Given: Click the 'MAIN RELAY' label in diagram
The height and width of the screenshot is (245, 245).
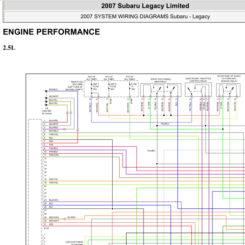Looking at the screenshot, I should (161, 82).
